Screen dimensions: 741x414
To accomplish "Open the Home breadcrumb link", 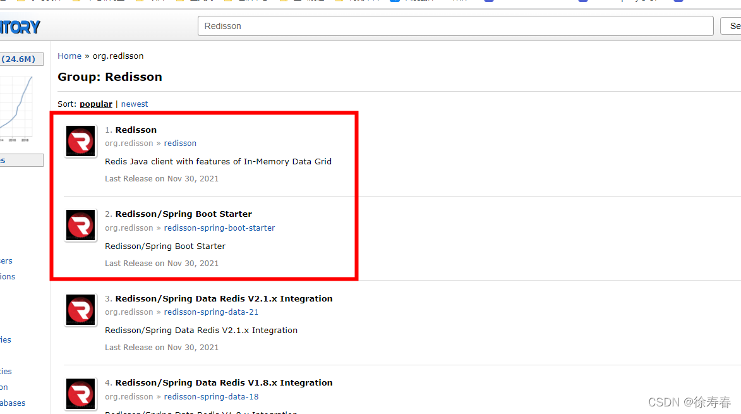I will point(69,56).
